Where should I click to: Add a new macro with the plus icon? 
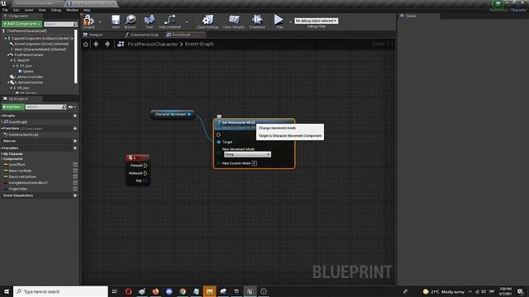[x=75, y=141]
